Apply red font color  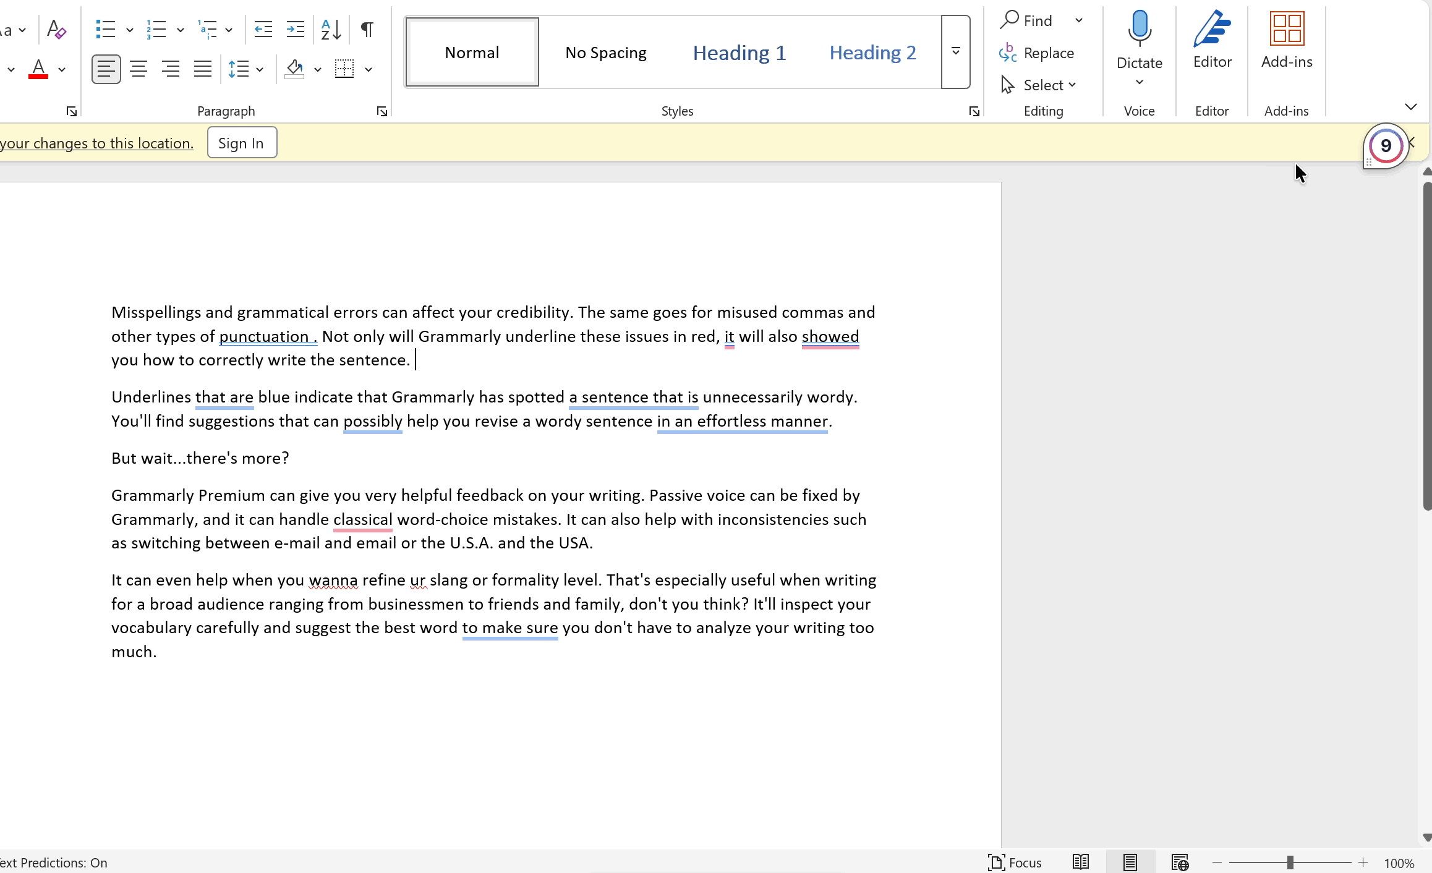pyautogui.click(x=38, y=69)
